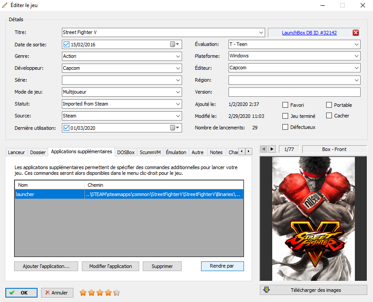Screen dimensions: 373x302
Task: Check the Cacher checkbox
Action: (329, 116)
